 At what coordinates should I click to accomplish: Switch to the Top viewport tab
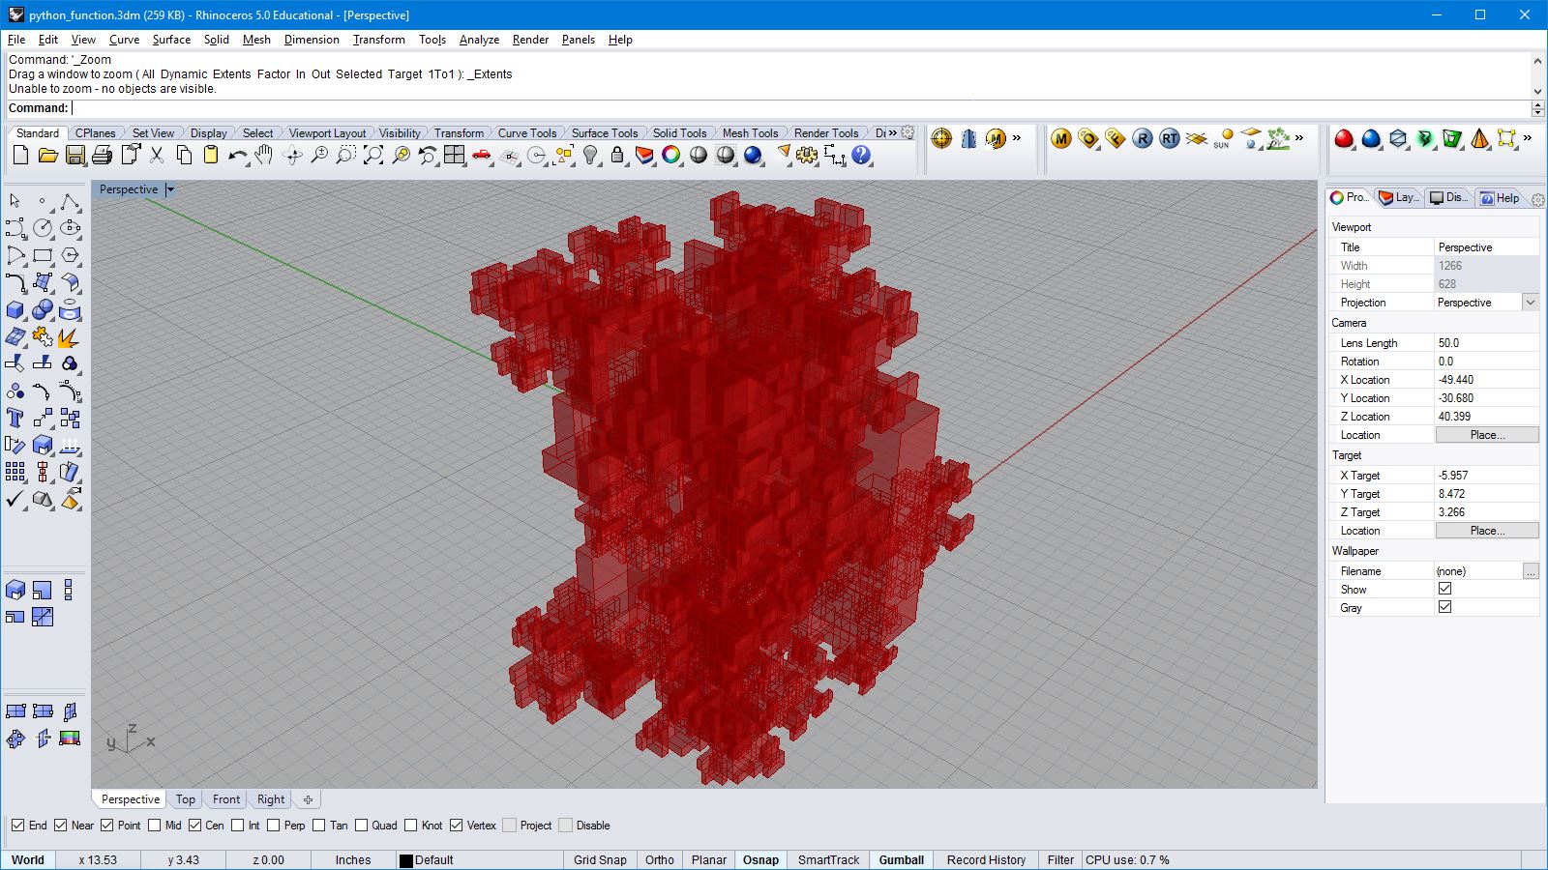(185, 799)
